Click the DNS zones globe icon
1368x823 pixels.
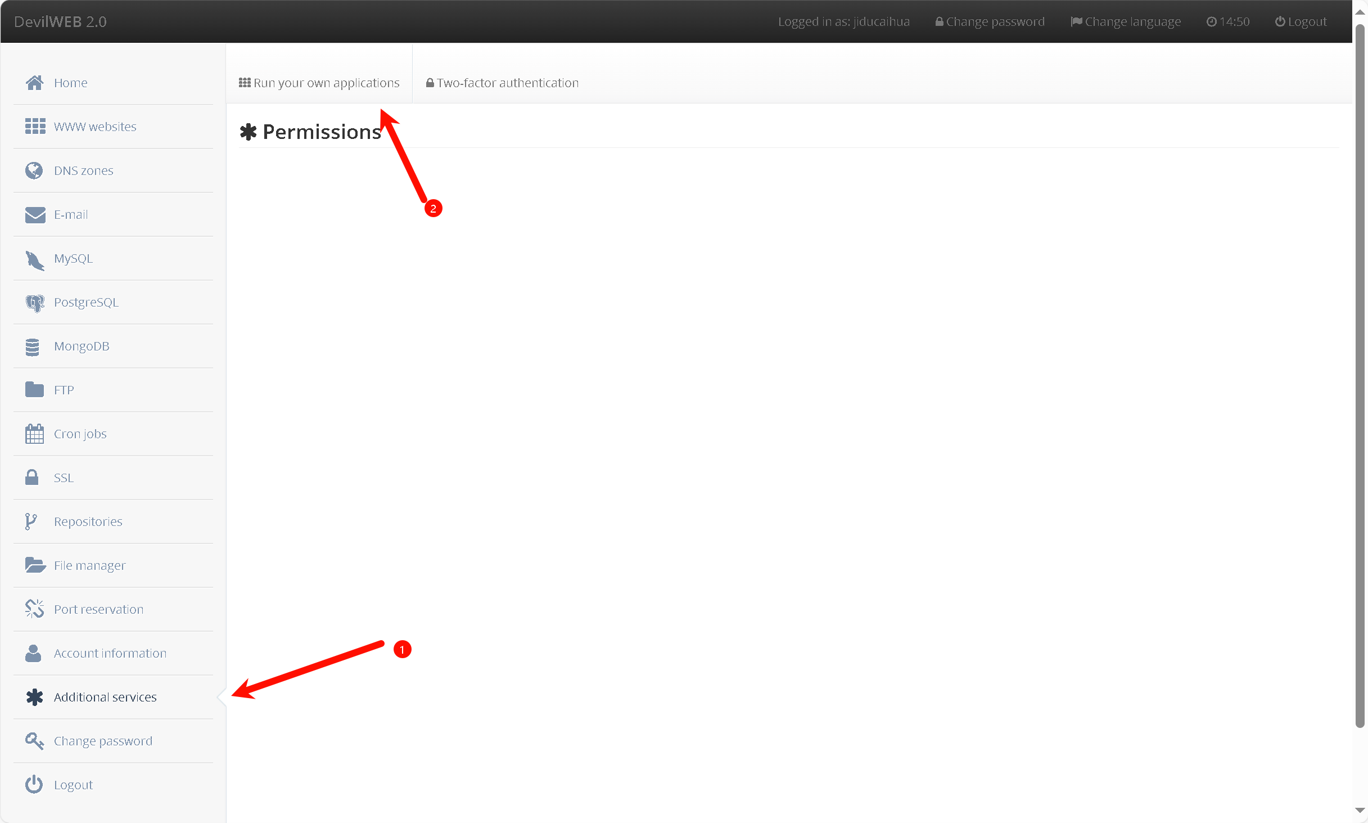pyautogui.click(x=34, y=170)
